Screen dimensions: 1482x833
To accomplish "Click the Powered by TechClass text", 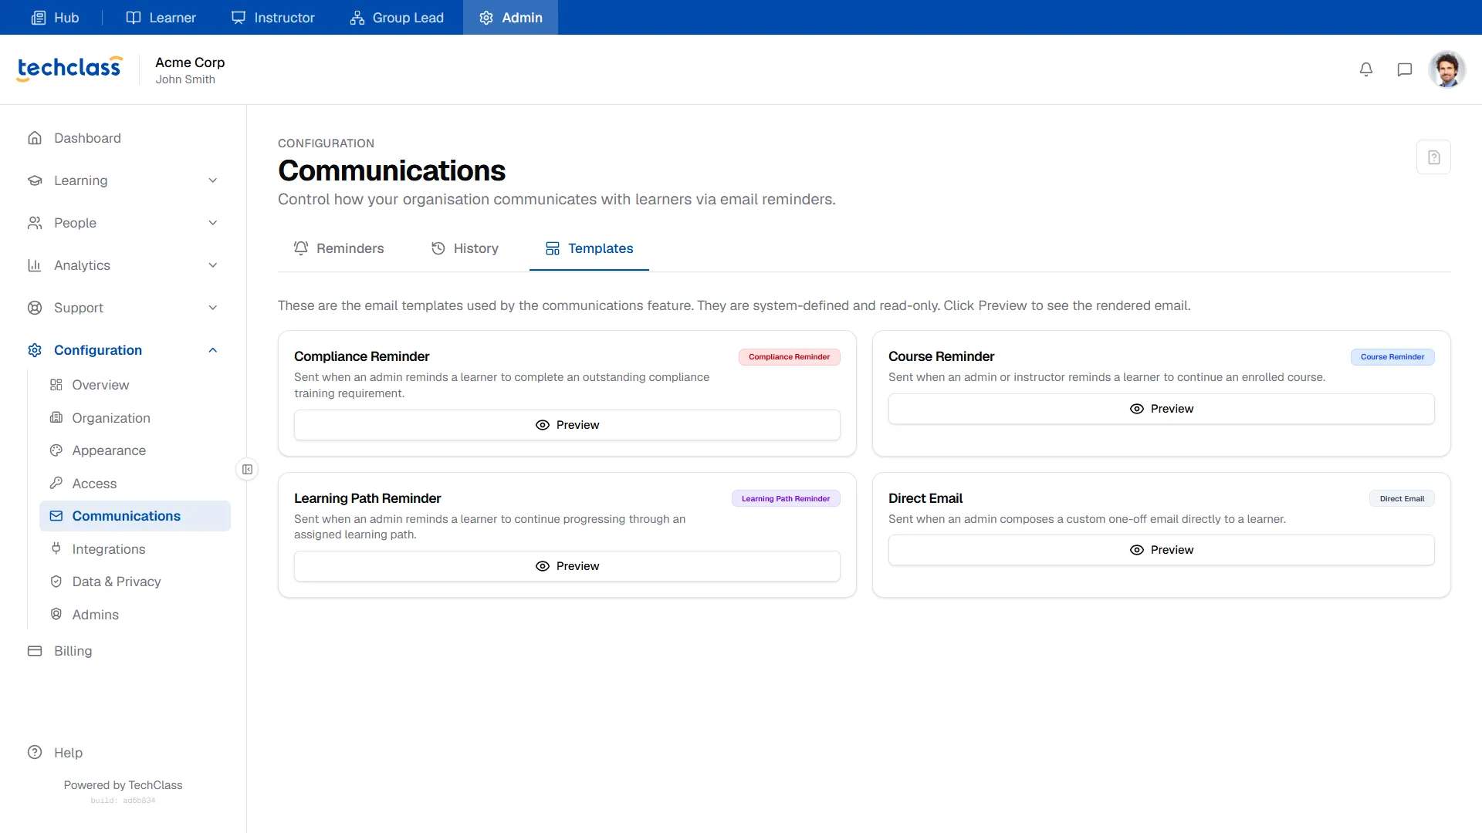I will tap(123, 785).
